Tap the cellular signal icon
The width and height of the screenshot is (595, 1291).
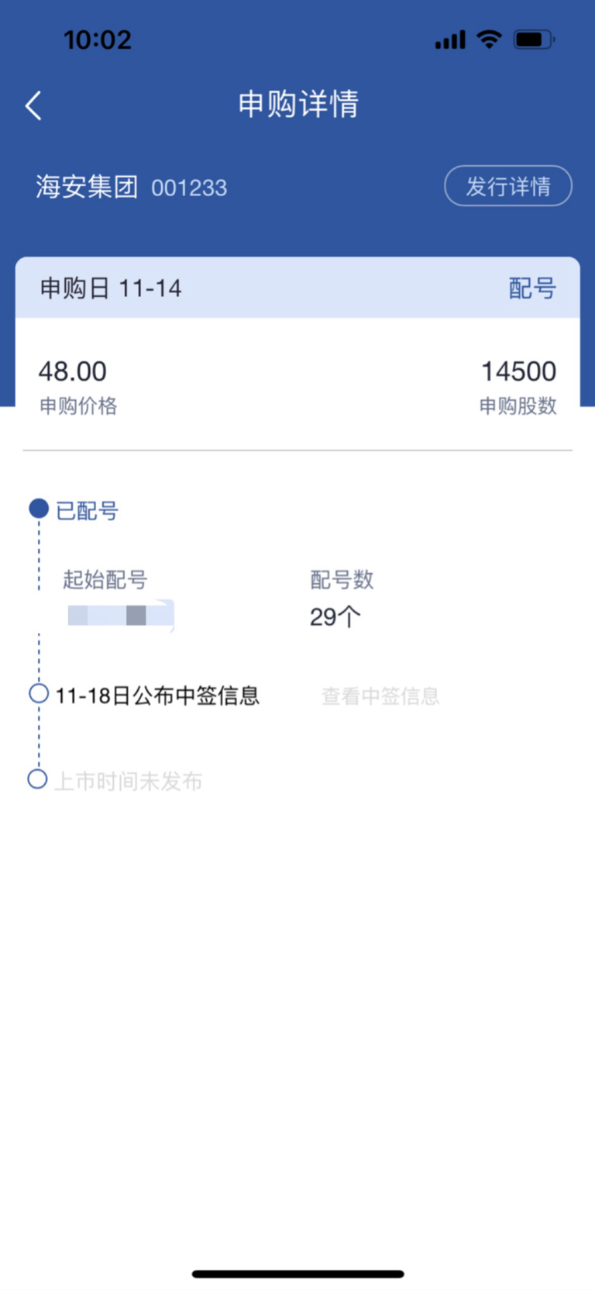(450, 40)
